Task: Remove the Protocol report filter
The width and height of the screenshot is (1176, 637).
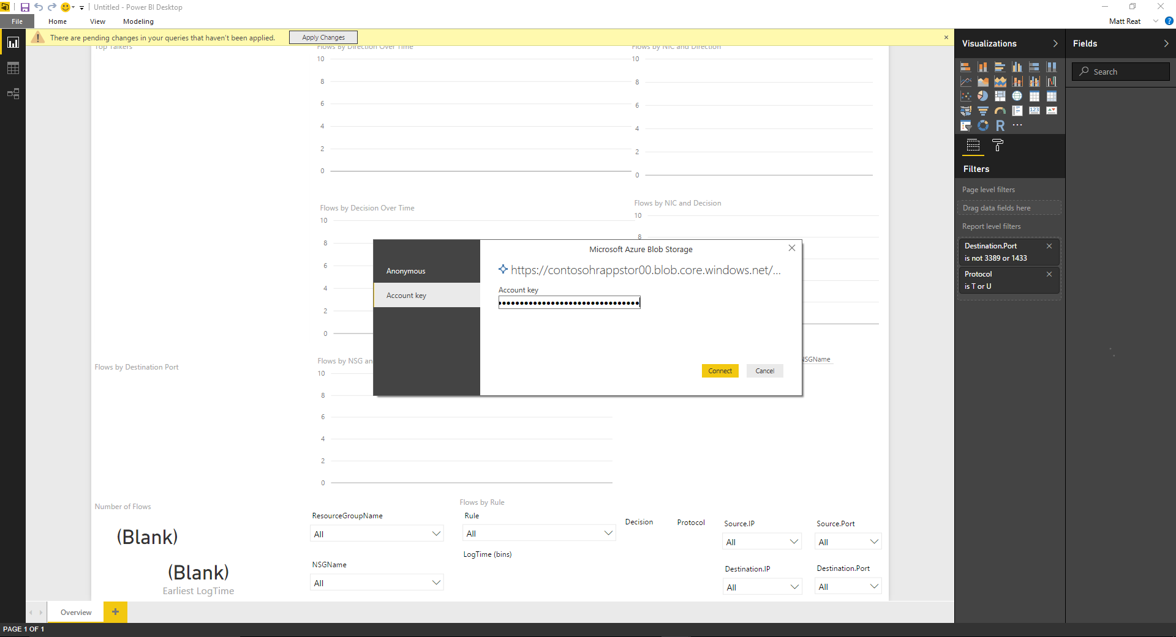Action: click(1049, 274)
